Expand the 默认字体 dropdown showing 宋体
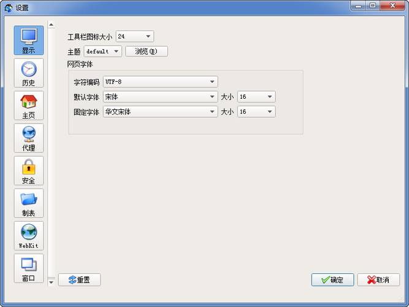Viewport: 409px width, 307px height. (x=161, y=96)
